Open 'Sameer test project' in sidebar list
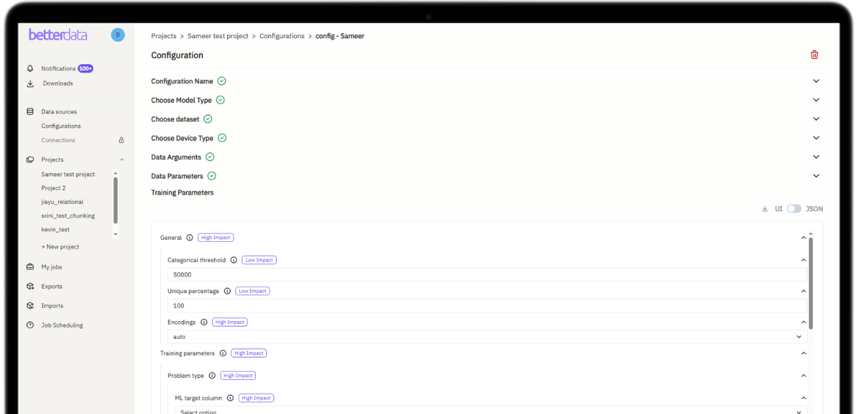857x414 pixels. pos(68,174)
